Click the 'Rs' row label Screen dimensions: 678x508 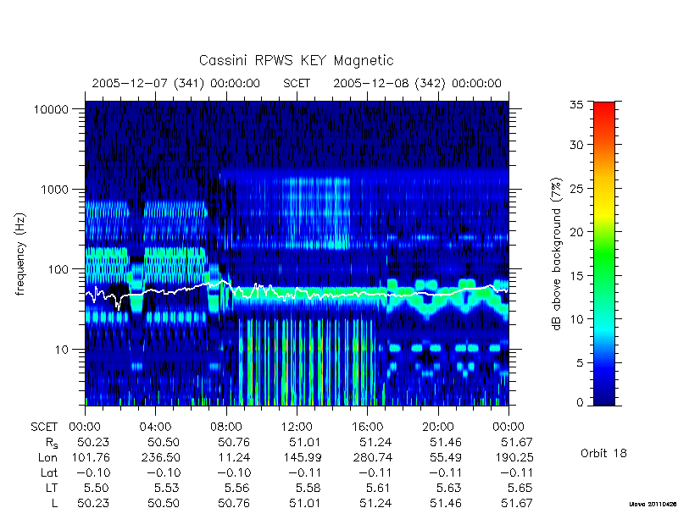pyautogui.click(x=52, y=443)
